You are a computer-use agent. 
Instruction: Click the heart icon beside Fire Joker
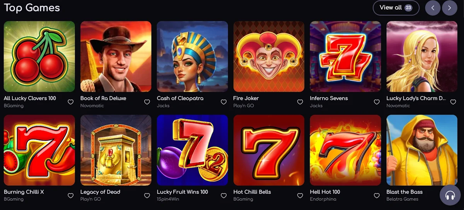[300, 102]
